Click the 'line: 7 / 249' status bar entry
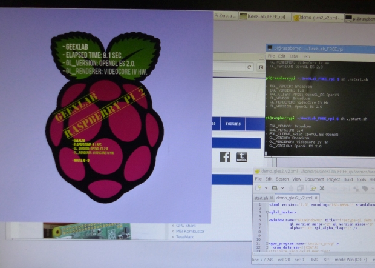375x268 pixels. [x=263, y=260]
